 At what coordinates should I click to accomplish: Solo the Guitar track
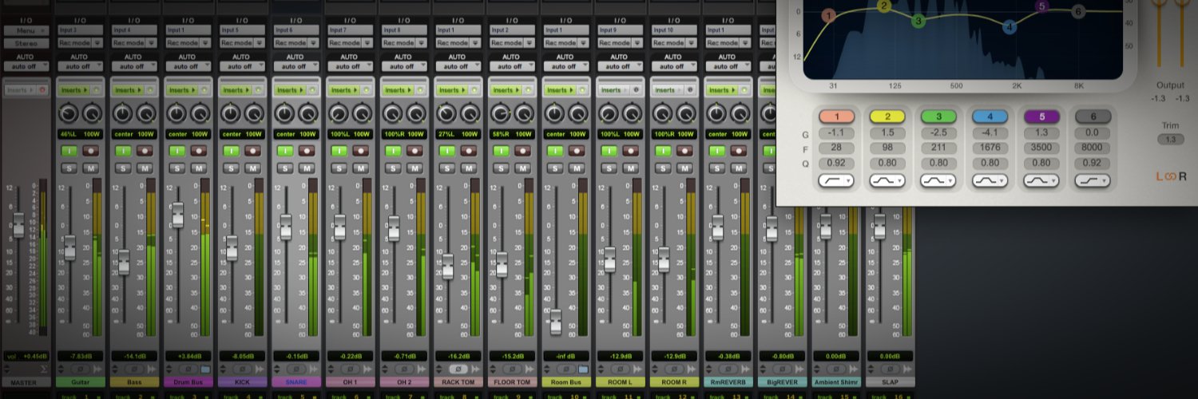(68, 168)
